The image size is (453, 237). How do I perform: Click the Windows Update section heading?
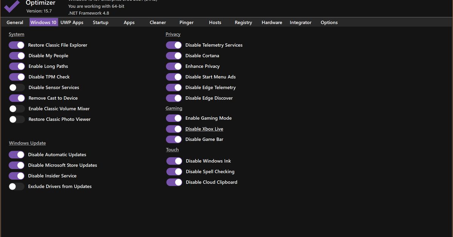pyautogui.click(x=27, y=143)
